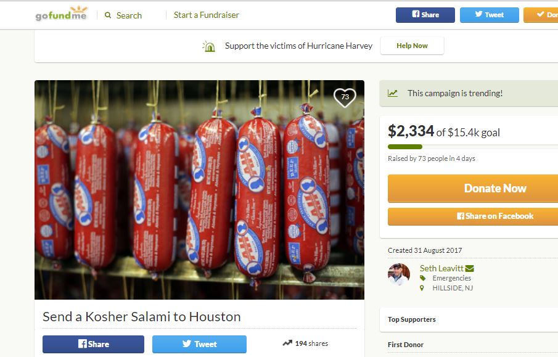Click the heart favorite icon on campaign image
The width and height of the screenshot is (558, 357).
coord(345,97)
